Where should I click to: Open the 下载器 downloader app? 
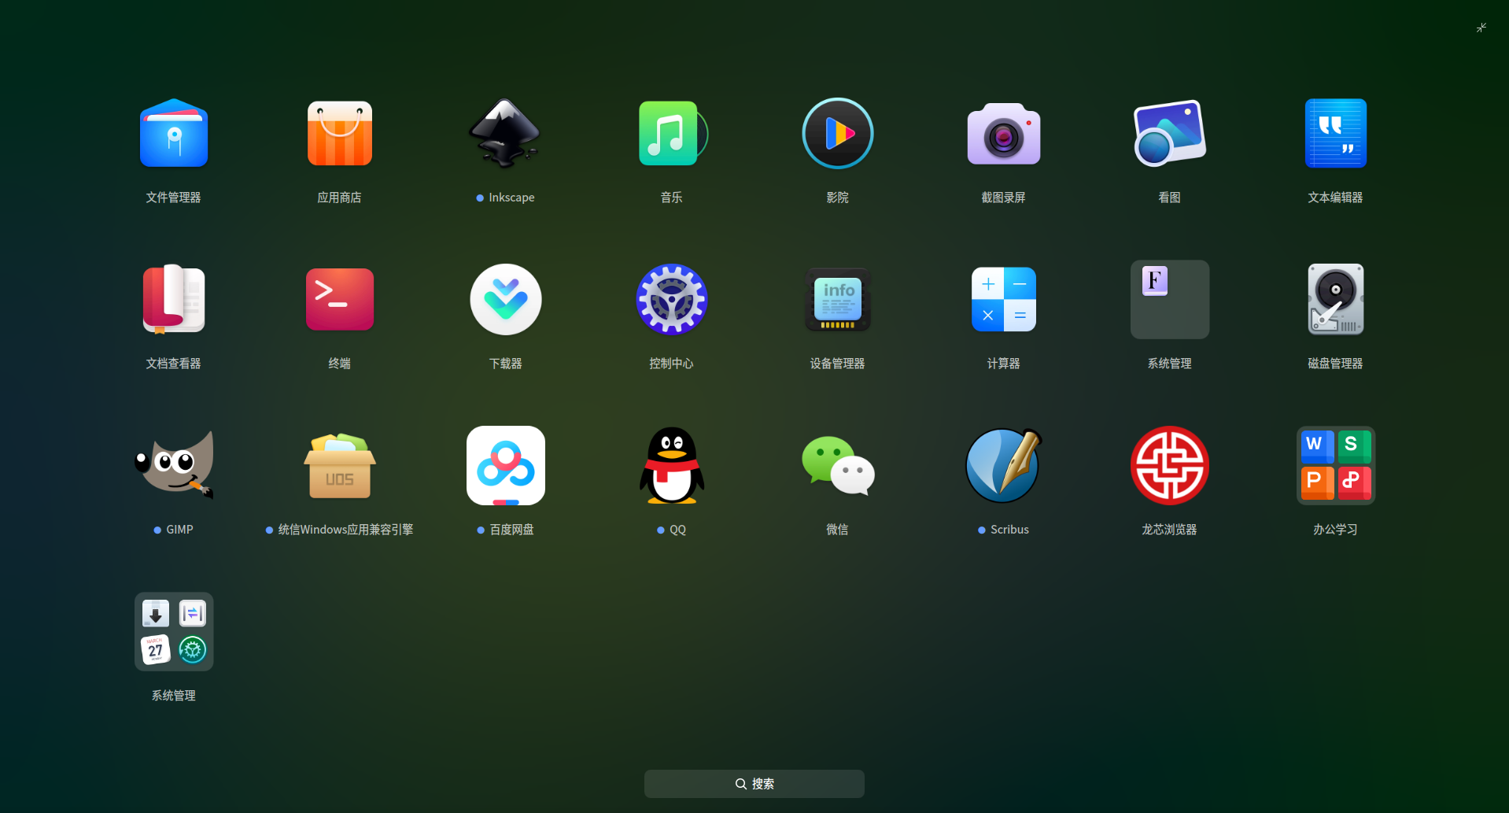tap(506, 299)
